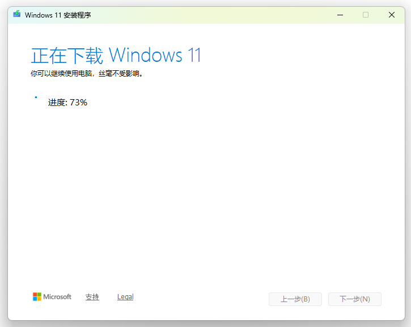Open the 支持 support link
The image size is (411, 327).
click(x=92, y=297)
